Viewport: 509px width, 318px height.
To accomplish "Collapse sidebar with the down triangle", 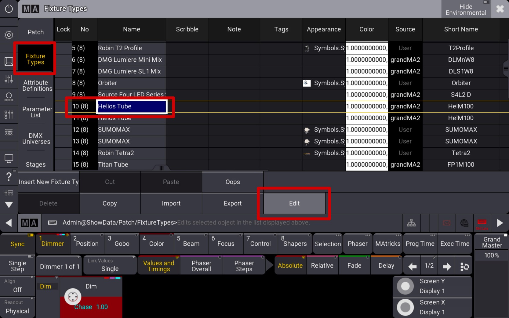I will click(9, 205).
